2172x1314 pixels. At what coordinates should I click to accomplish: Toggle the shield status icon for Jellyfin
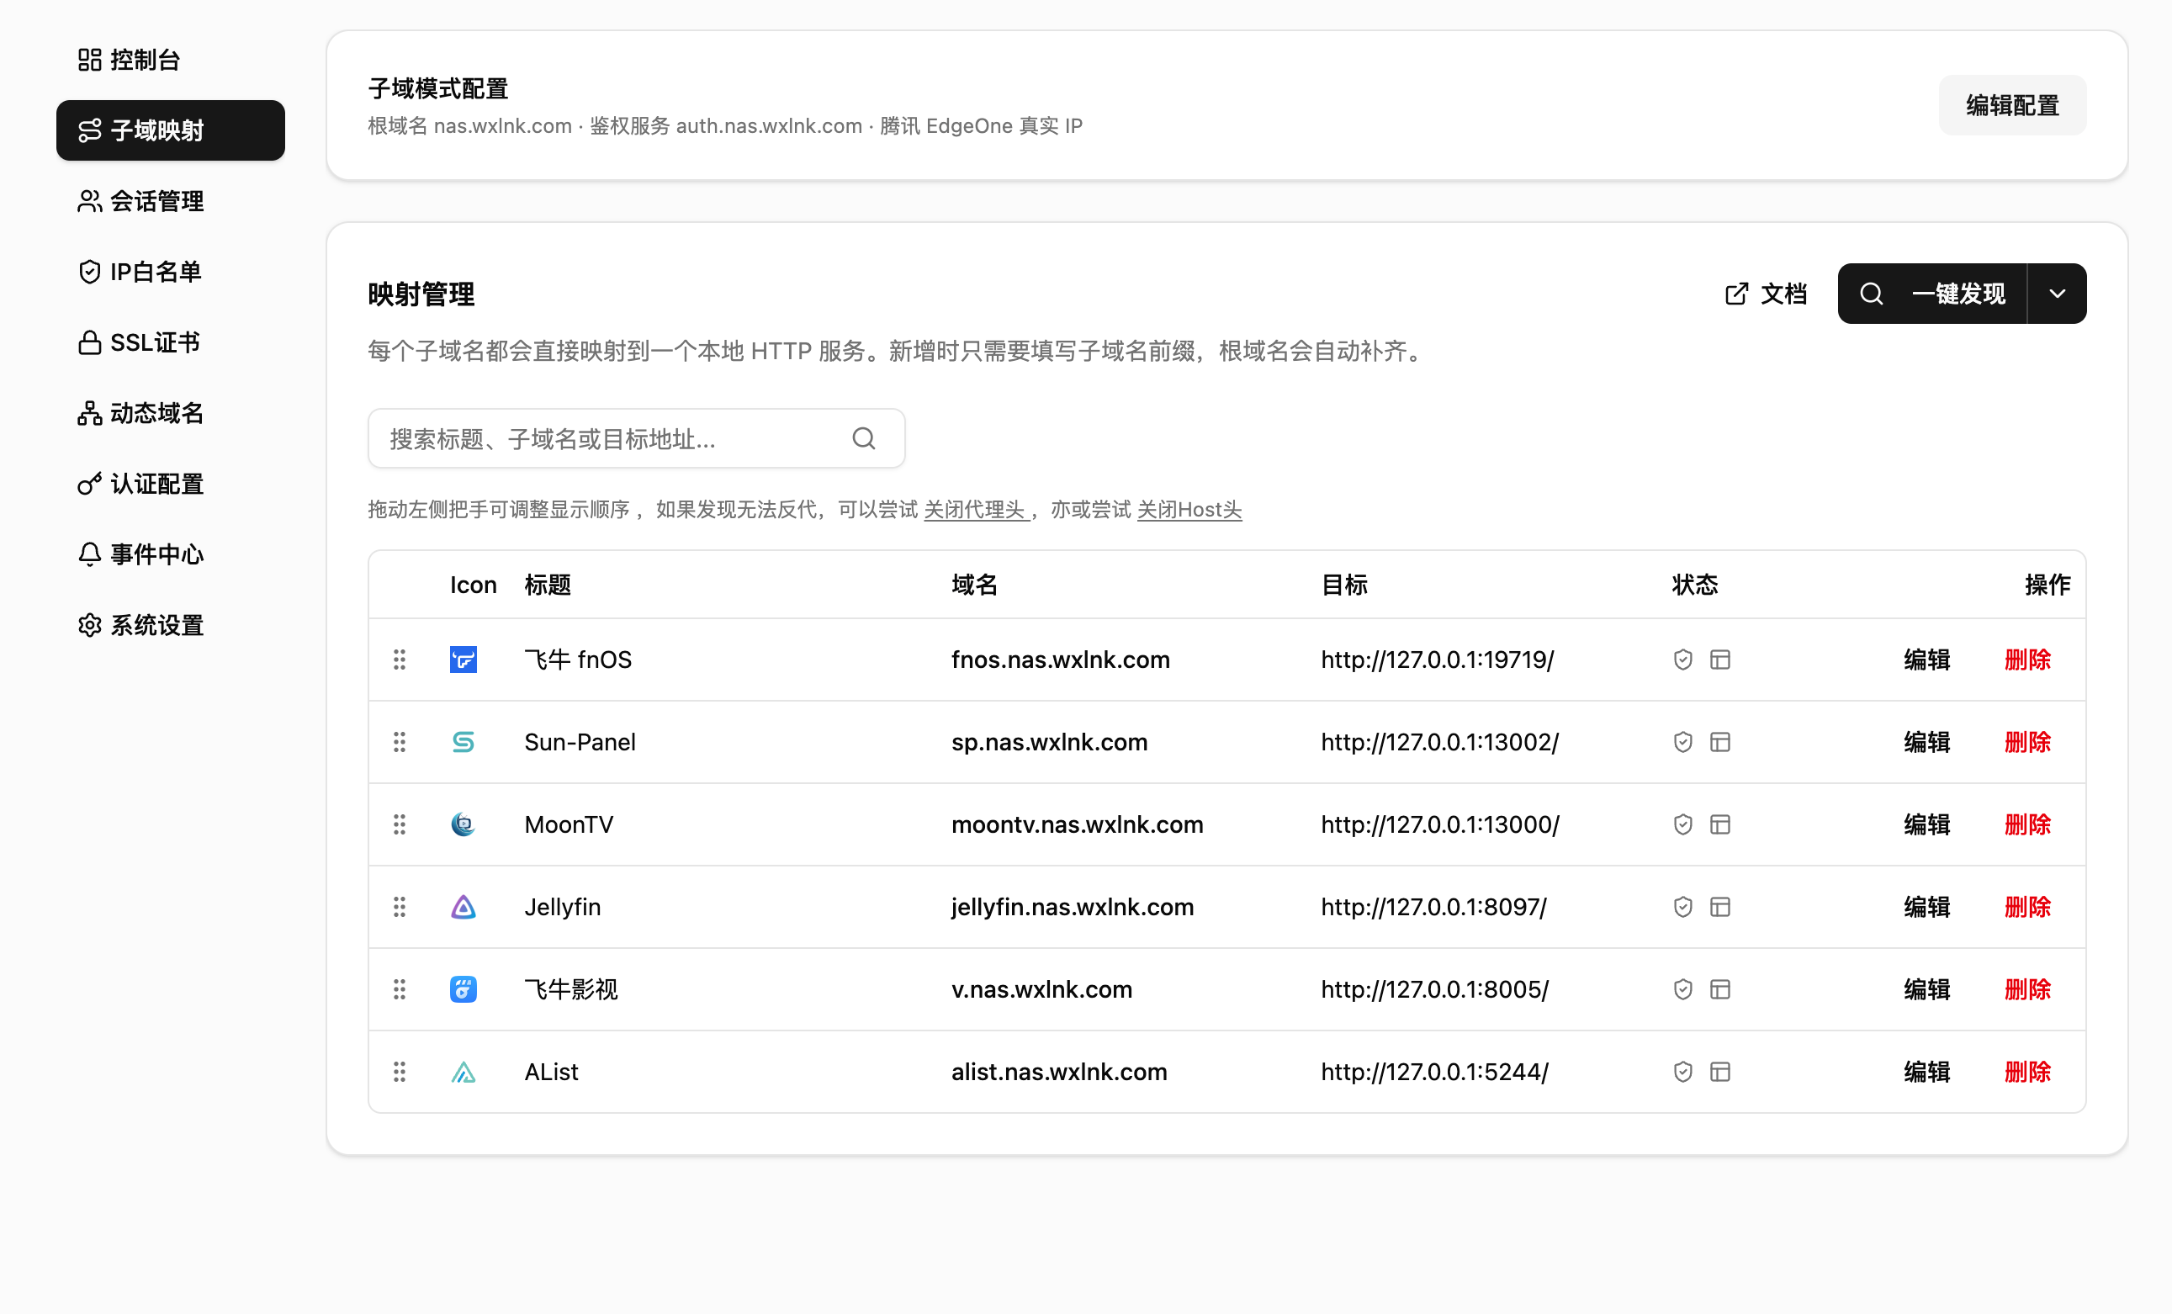coord(1682,907)
